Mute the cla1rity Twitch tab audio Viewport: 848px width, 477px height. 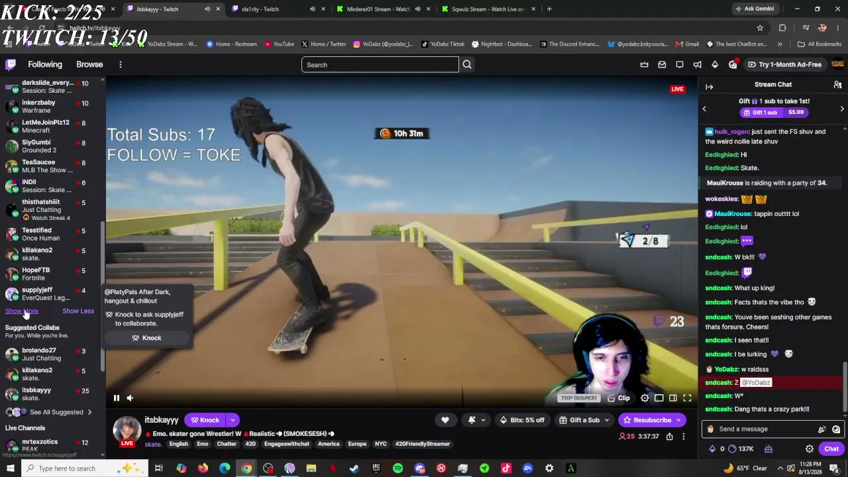pyautogui.click(x=313, y=9)
